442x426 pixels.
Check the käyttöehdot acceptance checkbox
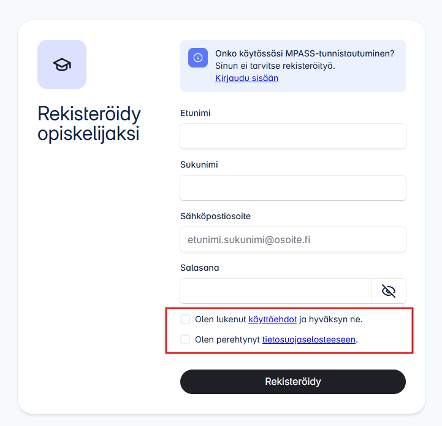point(185,319)
